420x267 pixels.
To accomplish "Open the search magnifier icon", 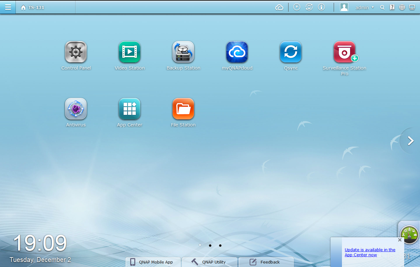I will coord(382,8).
